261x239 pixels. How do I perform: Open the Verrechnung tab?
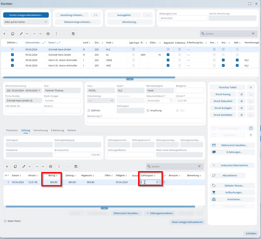(x=40, y=130)
